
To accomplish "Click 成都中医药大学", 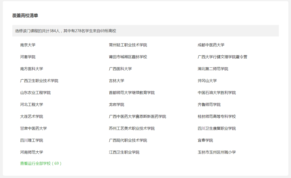I will (x=211, y=45).
